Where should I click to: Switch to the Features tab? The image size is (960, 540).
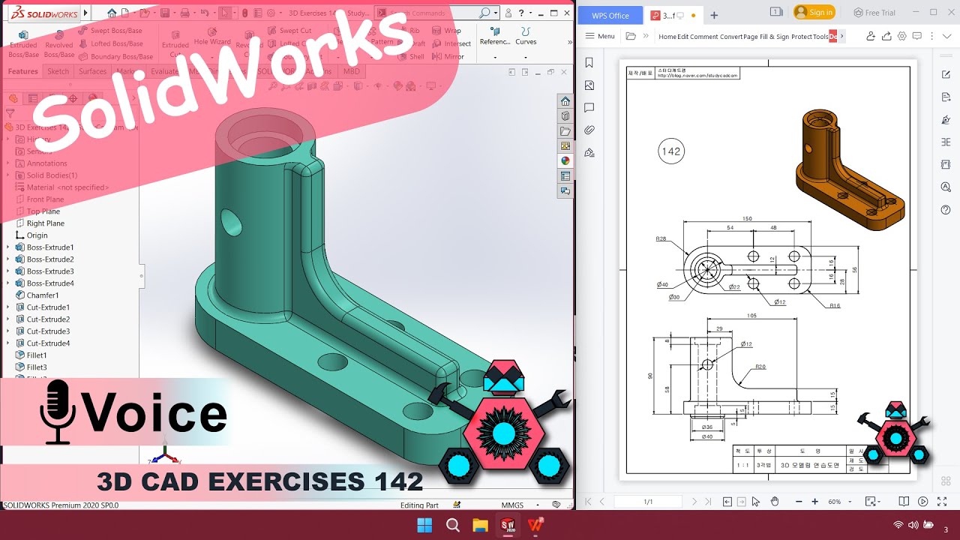pos(22,71)
